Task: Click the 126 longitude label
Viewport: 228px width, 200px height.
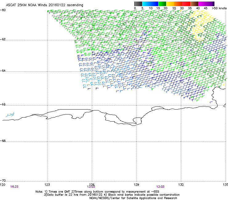Action: click(x=92, y=184)
